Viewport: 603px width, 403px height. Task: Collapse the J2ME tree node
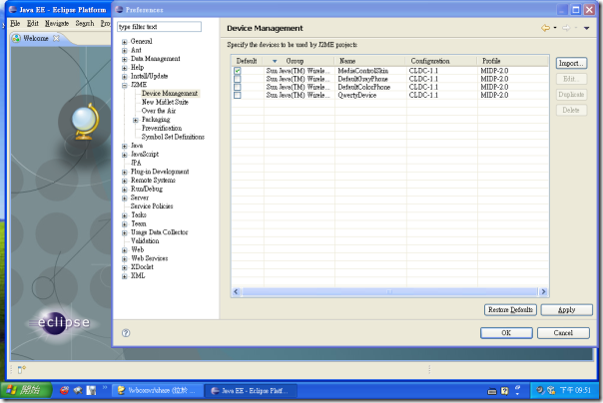pyautogui.click(x=124, y=85)
